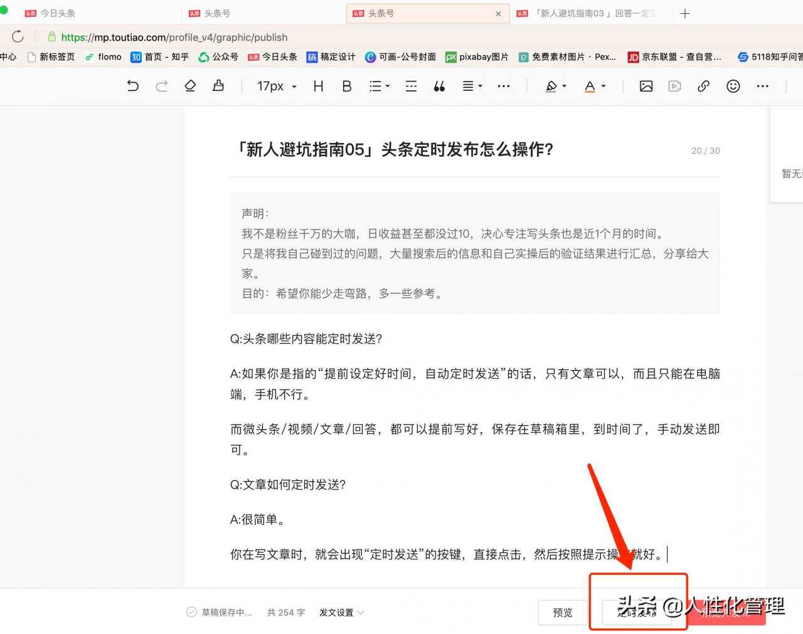Image resolution: width=803 pixels, height=634 pixels.
Task: Open more options next to the emoji icon
Action: (x=762, y=86)
